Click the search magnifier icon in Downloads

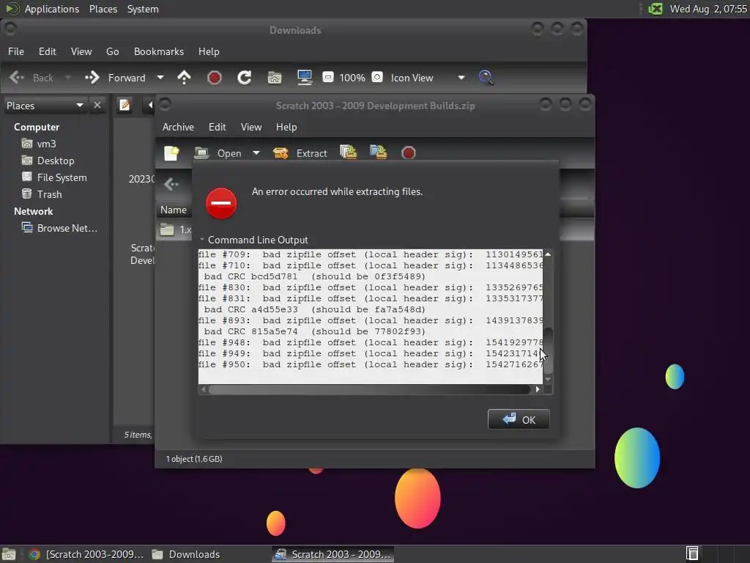pos(486,78)
